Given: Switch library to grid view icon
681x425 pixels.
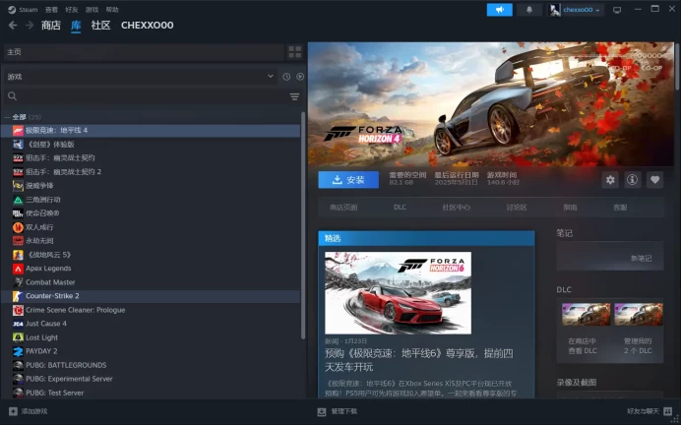Looking at the screenshot, I should [x=295, y=52].
